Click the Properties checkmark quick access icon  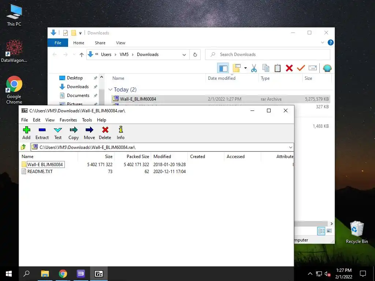[x=65, y=33]
